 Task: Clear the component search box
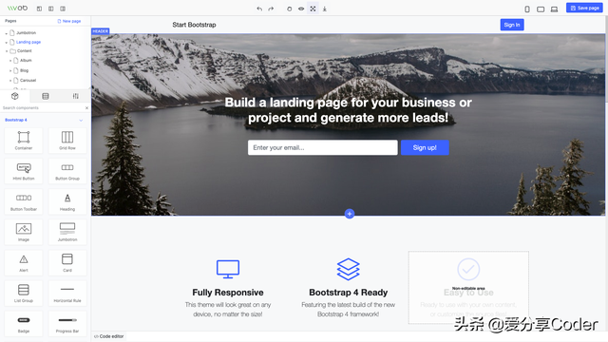pos(86,107)
